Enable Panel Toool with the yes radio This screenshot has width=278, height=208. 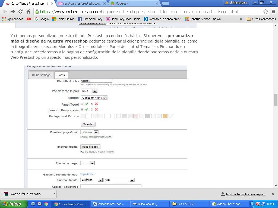82,104
